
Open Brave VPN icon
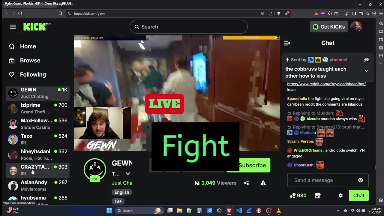[x=374, y=13]
